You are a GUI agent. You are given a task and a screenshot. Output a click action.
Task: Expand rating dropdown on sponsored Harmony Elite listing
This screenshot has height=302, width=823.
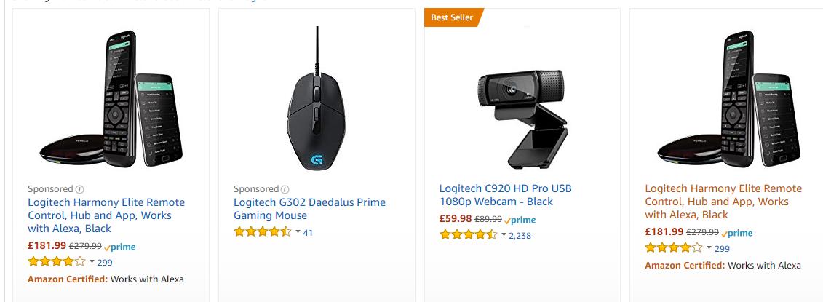[92, 262]
